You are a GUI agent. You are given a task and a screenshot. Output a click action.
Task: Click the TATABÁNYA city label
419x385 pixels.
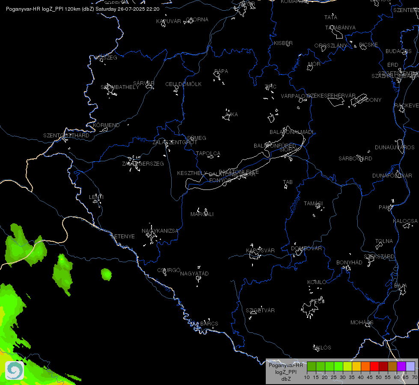point(340,28)
